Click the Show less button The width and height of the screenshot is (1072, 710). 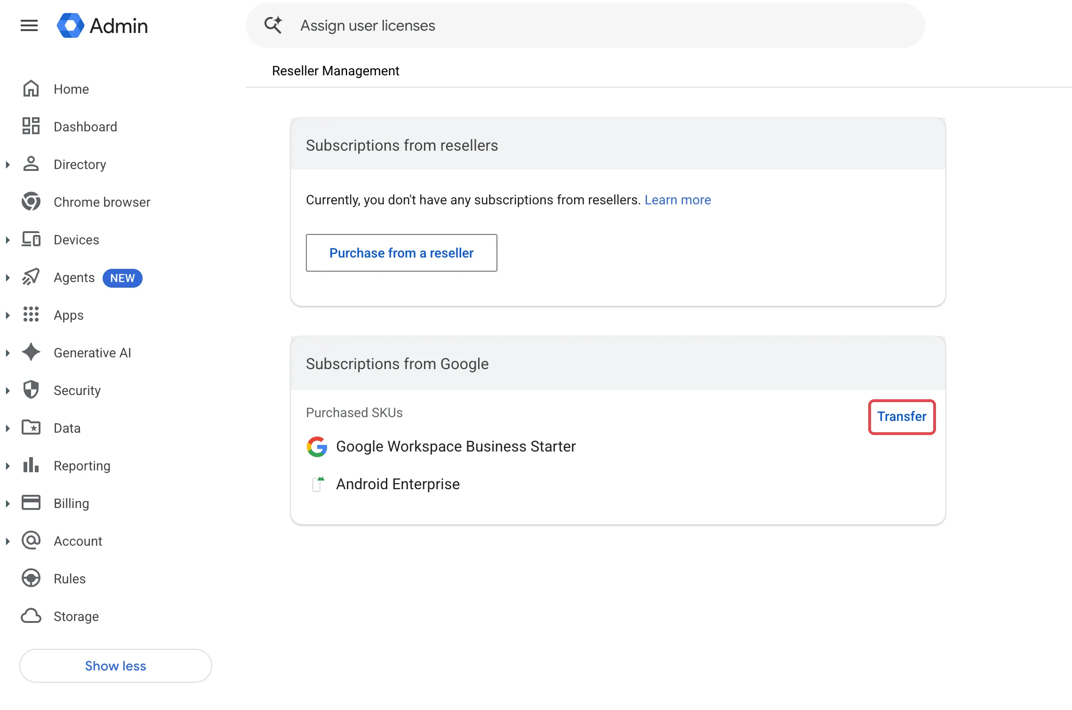tap(116, 666)
